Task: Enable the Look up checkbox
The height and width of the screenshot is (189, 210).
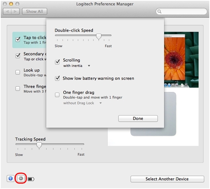Action: [18, 72]
